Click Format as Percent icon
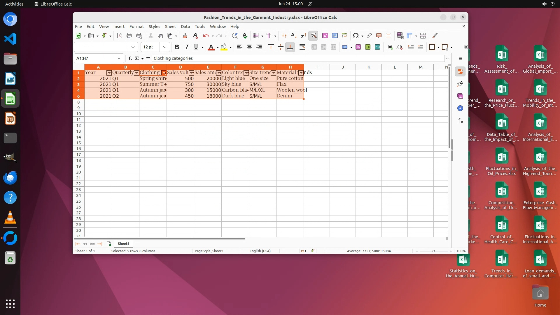 (x=358, y=47)
